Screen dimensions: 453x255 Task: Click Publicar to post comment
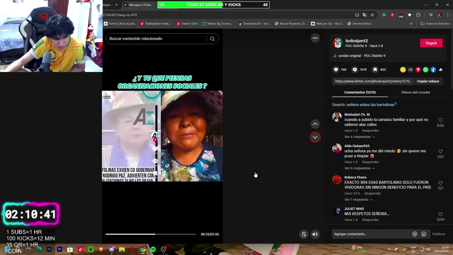pos(438,234)
